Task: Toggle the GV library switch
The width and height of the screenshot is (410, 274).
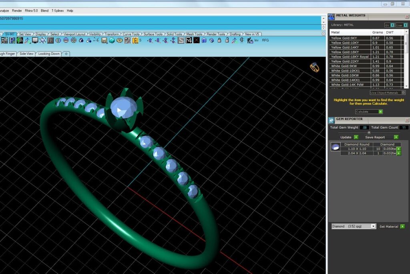Action: coord(389,25)
